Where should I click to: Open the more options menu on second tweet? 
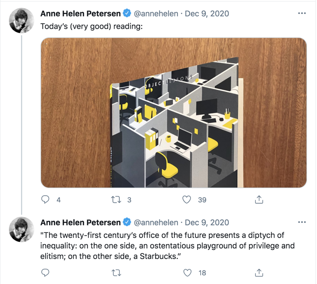(302, 222)
